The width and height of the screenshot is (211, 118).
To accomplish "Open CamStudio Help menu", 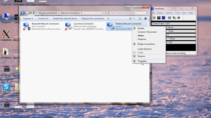I will [x=191, y=13].
